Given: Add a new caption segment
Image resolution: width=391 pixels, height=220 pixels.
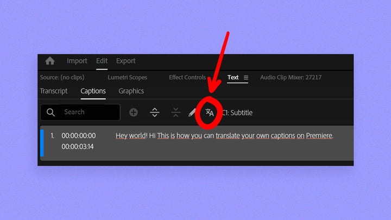Looking at the screenshot, I should click(x=134, y=112).
